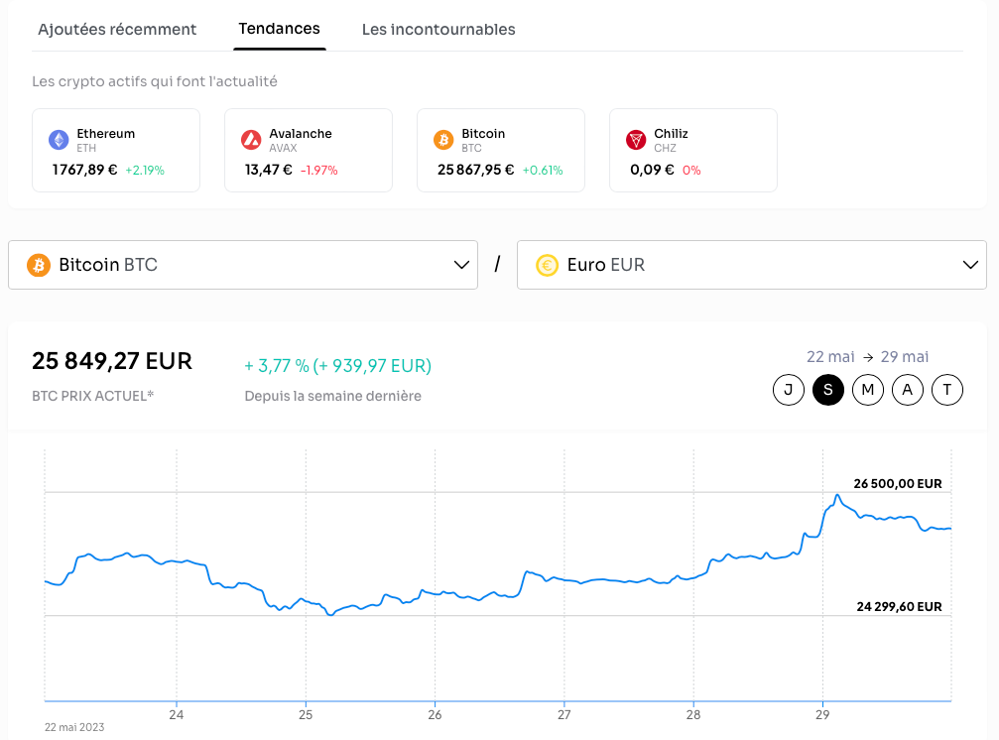
Task: Click the Euro coin icon in selector
Action: tap(547, 265)
